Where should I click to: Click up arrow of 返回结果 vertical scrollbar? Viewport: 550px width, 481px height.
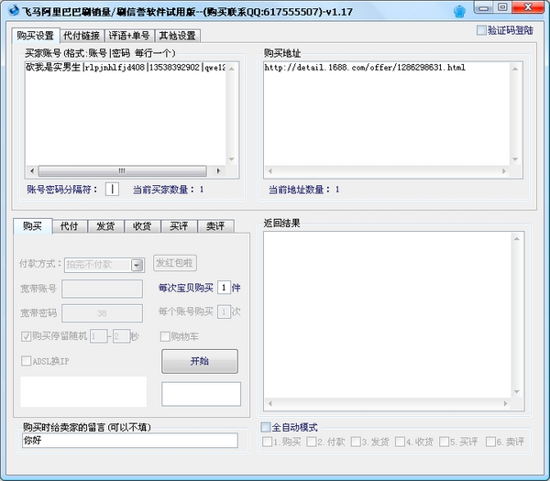[x=517, y=239]
